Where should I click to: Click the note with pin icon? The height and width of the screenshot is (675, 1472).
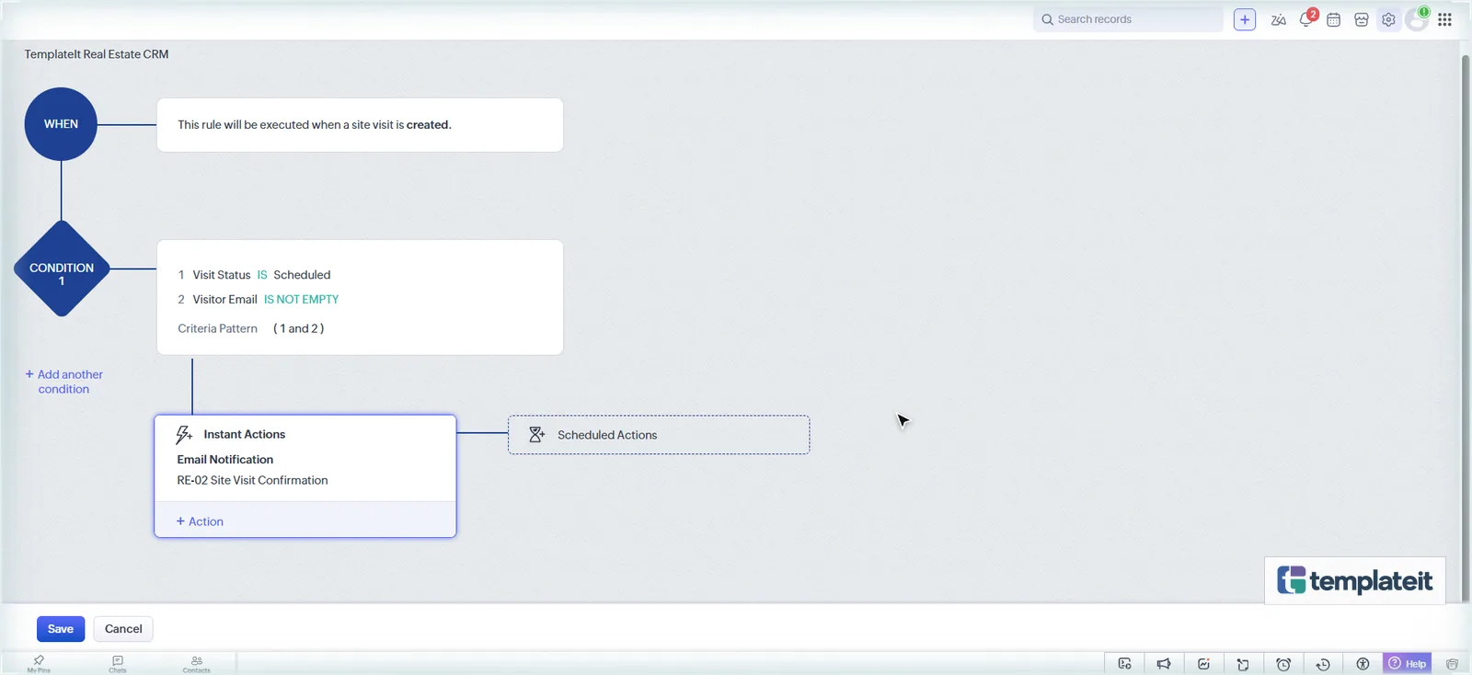[x=1243, y=664]
